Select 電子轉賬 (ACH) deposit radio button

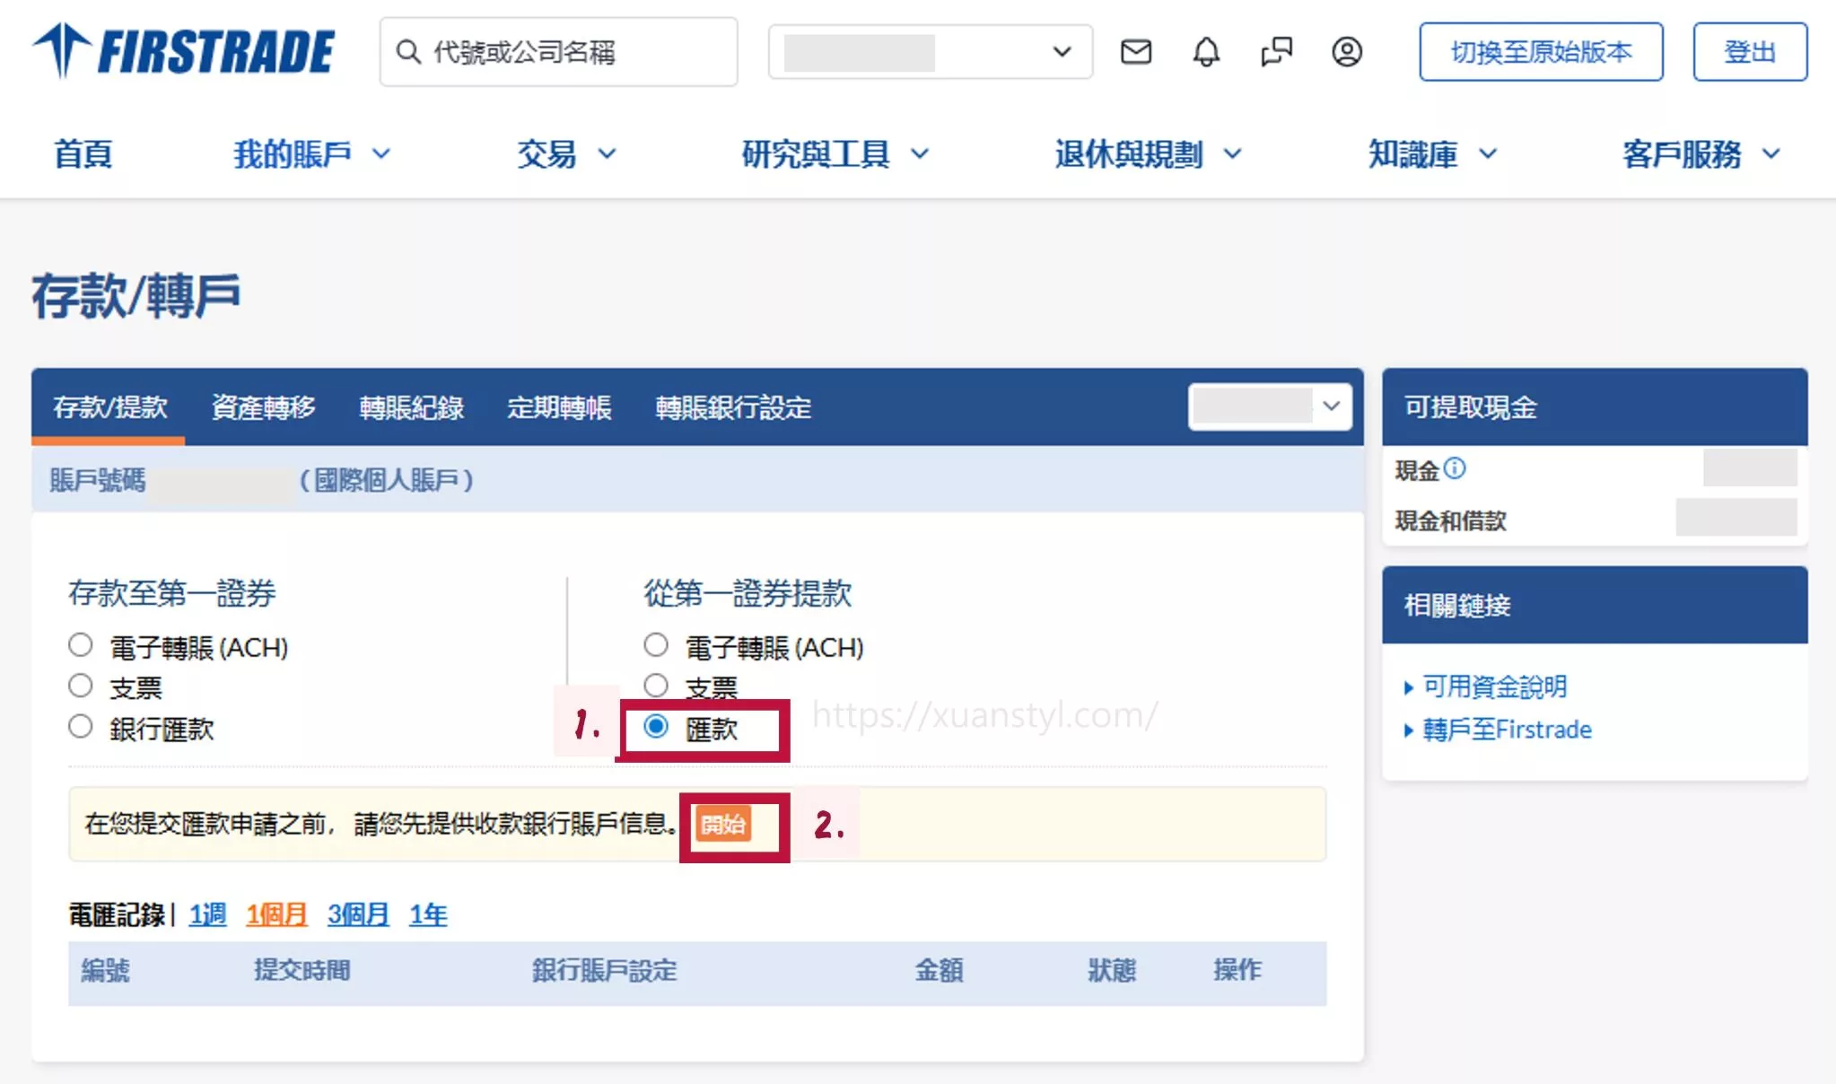81,645
